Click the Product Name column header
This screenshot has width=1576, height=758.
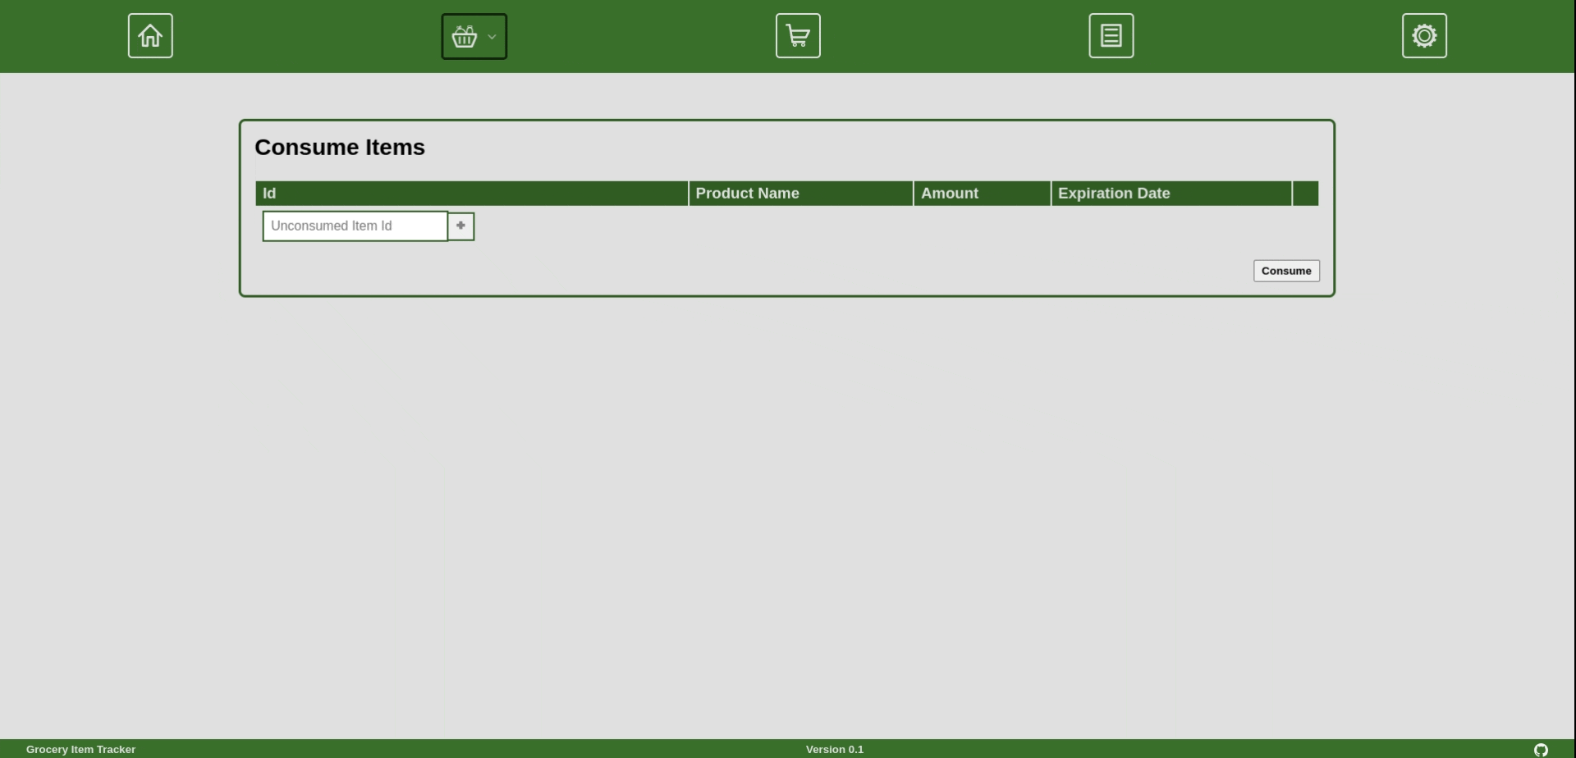pos(801,194)
